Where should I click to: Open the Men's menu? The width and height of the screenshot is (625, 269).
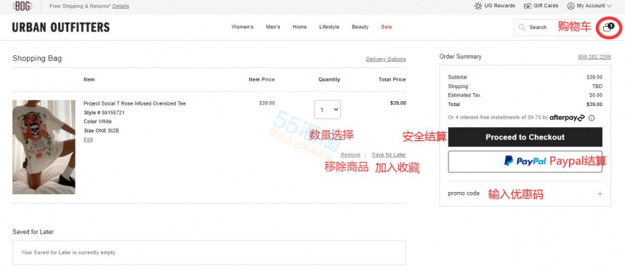pyautogui.click(x=273, y=27)
